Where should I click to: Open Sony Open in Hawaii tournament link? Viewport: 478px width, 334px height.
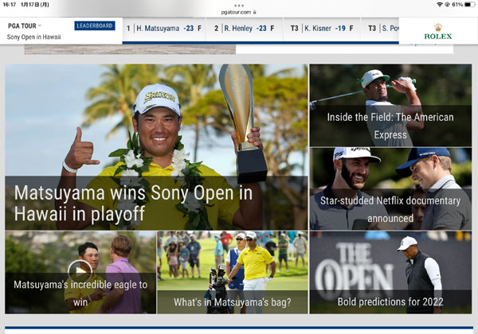point(33,37)
